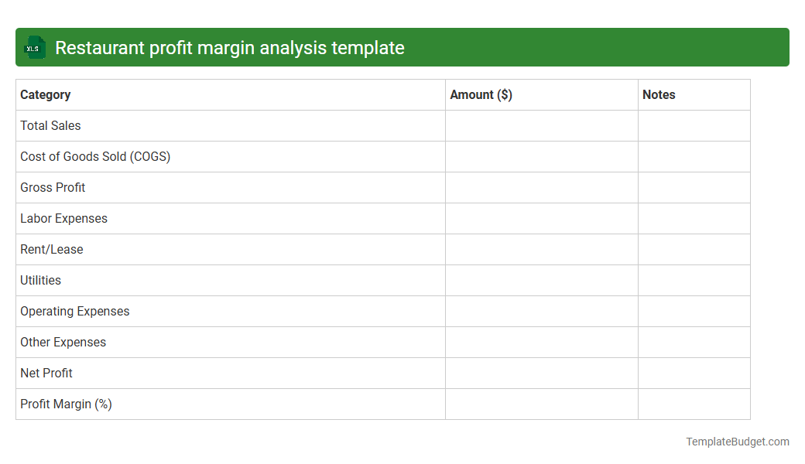Click the Category column header
Screen dimensions: 805x464
[46, 94]
